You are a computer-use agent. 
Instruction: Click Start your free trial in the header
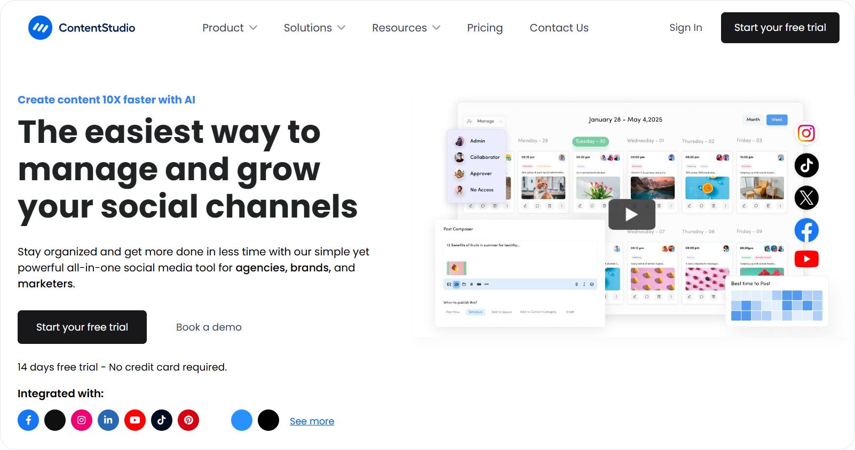click(x=780, y=28)
